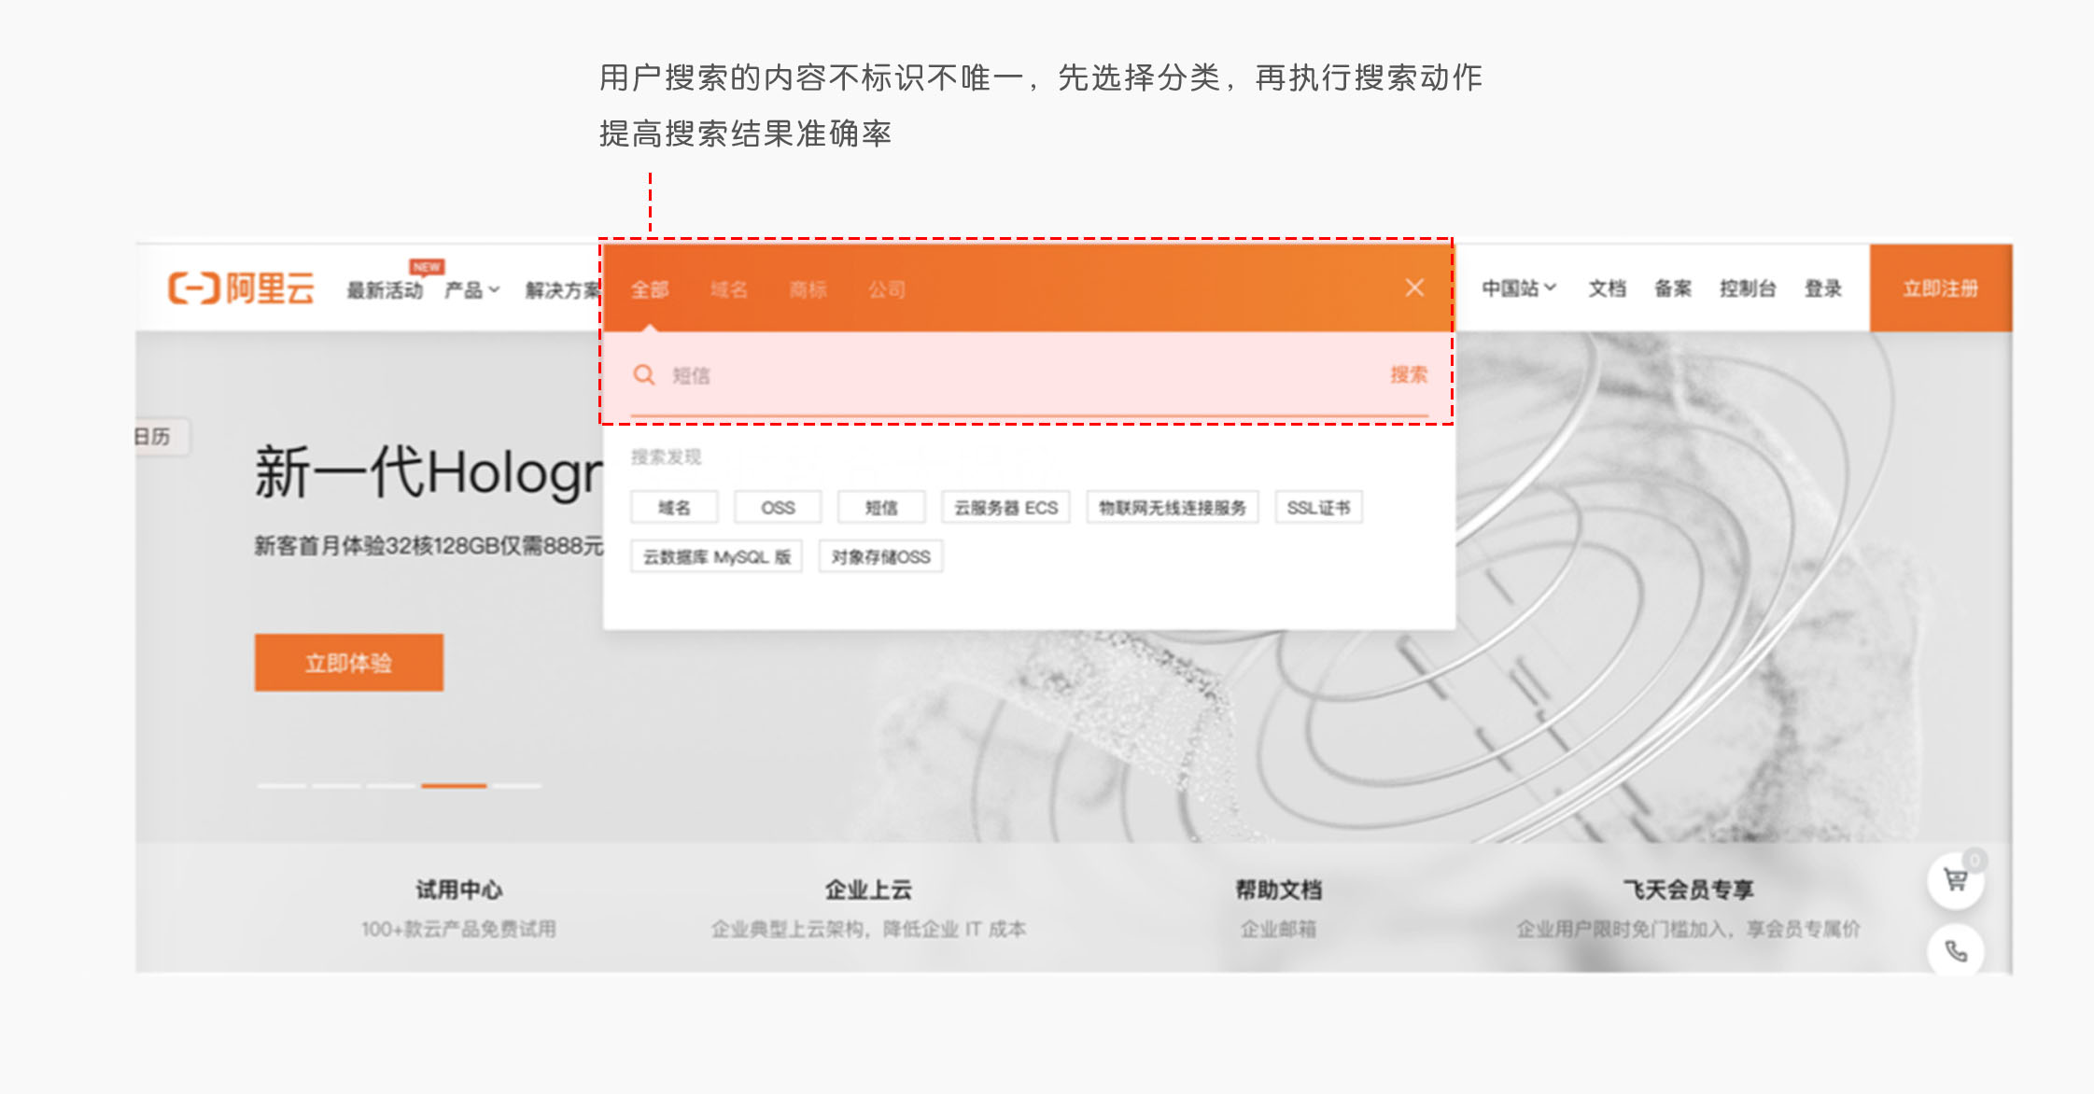Click the 立即注册 register button

tap(1940, 288)
